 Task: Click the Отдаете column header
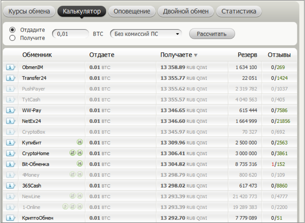point(102,55)
